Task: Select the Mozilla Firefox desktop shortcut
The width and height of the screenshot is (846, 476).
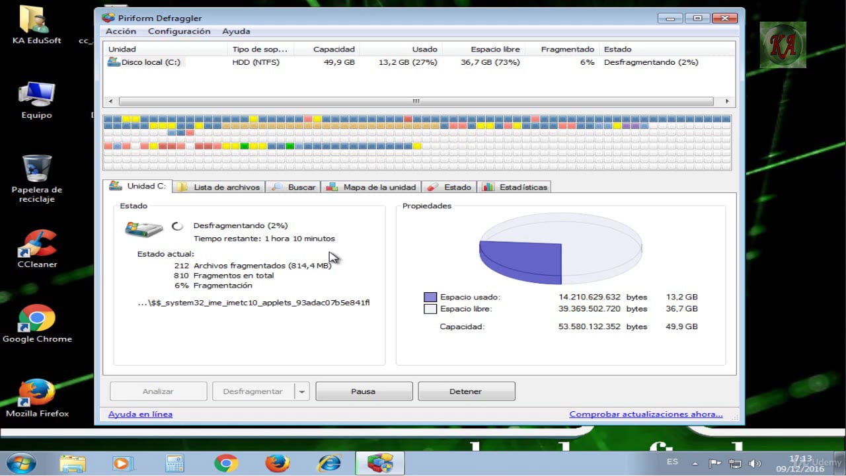Action: [37, 399]
